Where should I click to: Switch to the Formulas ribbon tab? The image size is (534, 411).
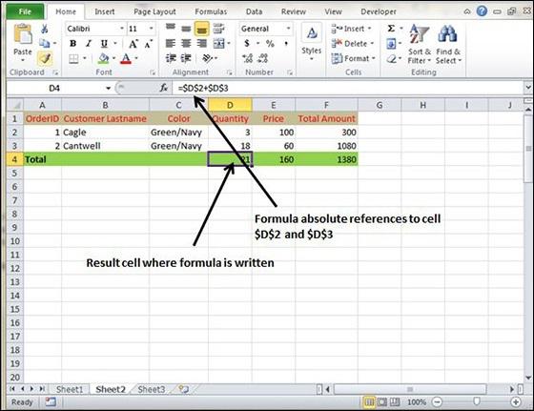tap(211, 11)
